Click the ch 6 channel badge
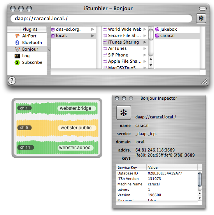Image resolution: width=214 pixels, height=215 pixels. coord(24,128)
